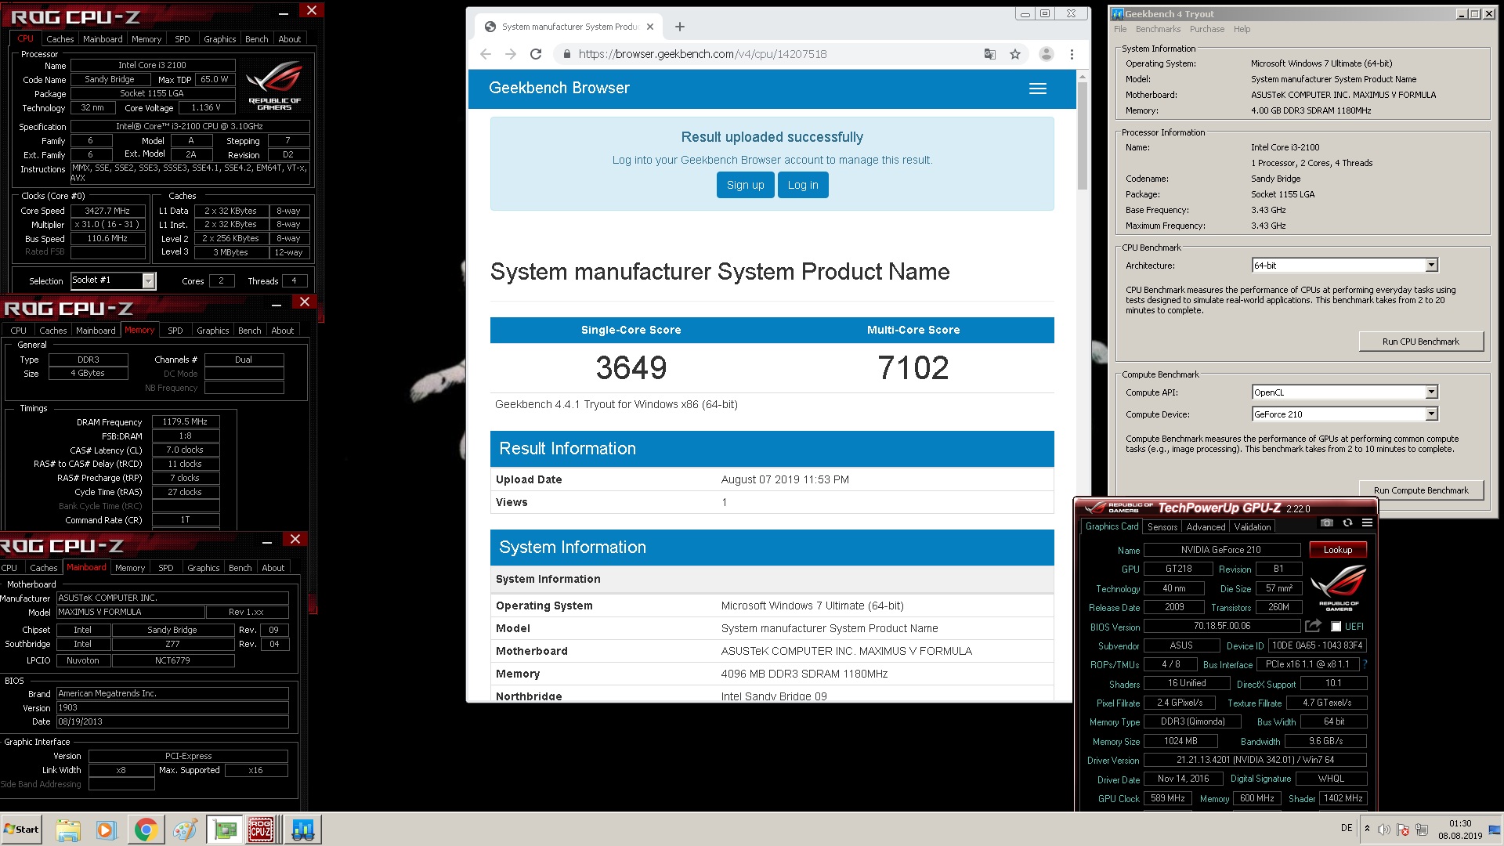Take a GPU-Z screenshot with camera icon

tap(1326, 522)
